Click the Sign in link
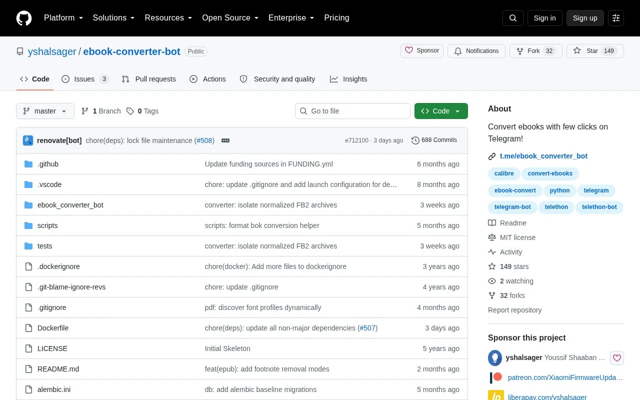640x400 pixels. click(x=544, y=18)
